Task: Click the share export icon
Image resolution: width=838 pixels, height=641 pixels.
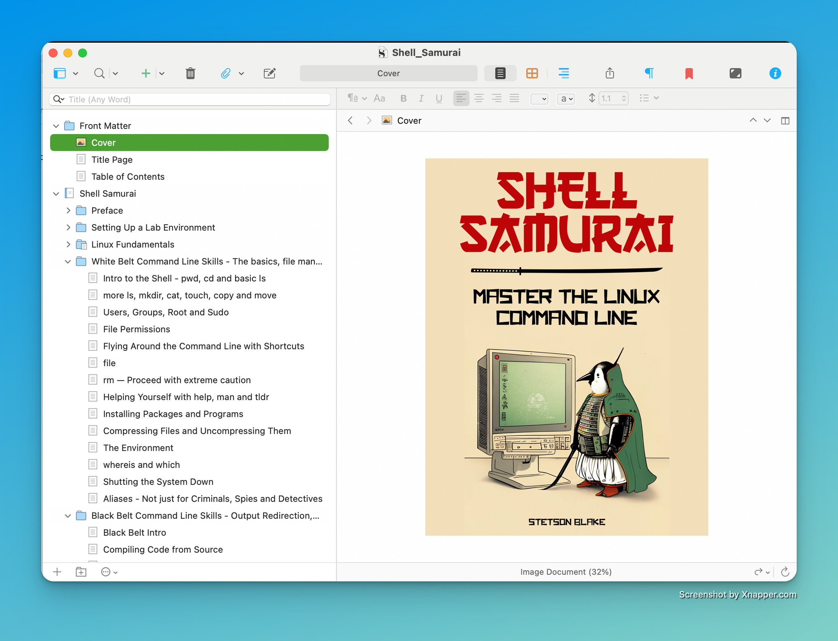Action: (x=610, y=73)
